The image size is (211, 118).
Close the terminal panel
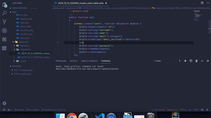(208, 61)
